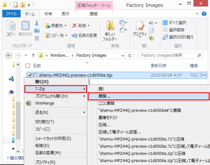
Task: Click Open (開く(O)) in context menu
Action: 42,82
